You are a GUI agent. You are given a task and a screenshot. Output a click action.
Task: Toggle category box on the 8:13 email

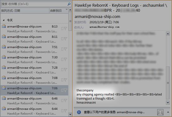pos(62,29)
